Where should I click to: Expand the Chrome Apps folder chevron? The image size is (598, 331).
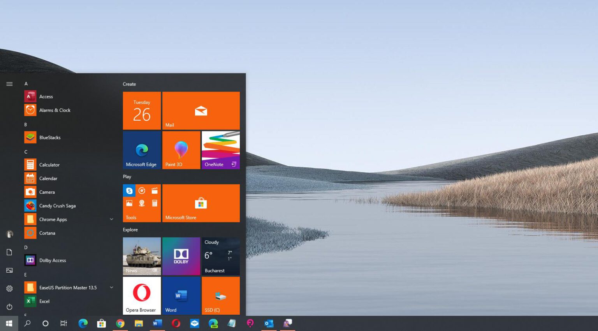(x=111, y=219)
